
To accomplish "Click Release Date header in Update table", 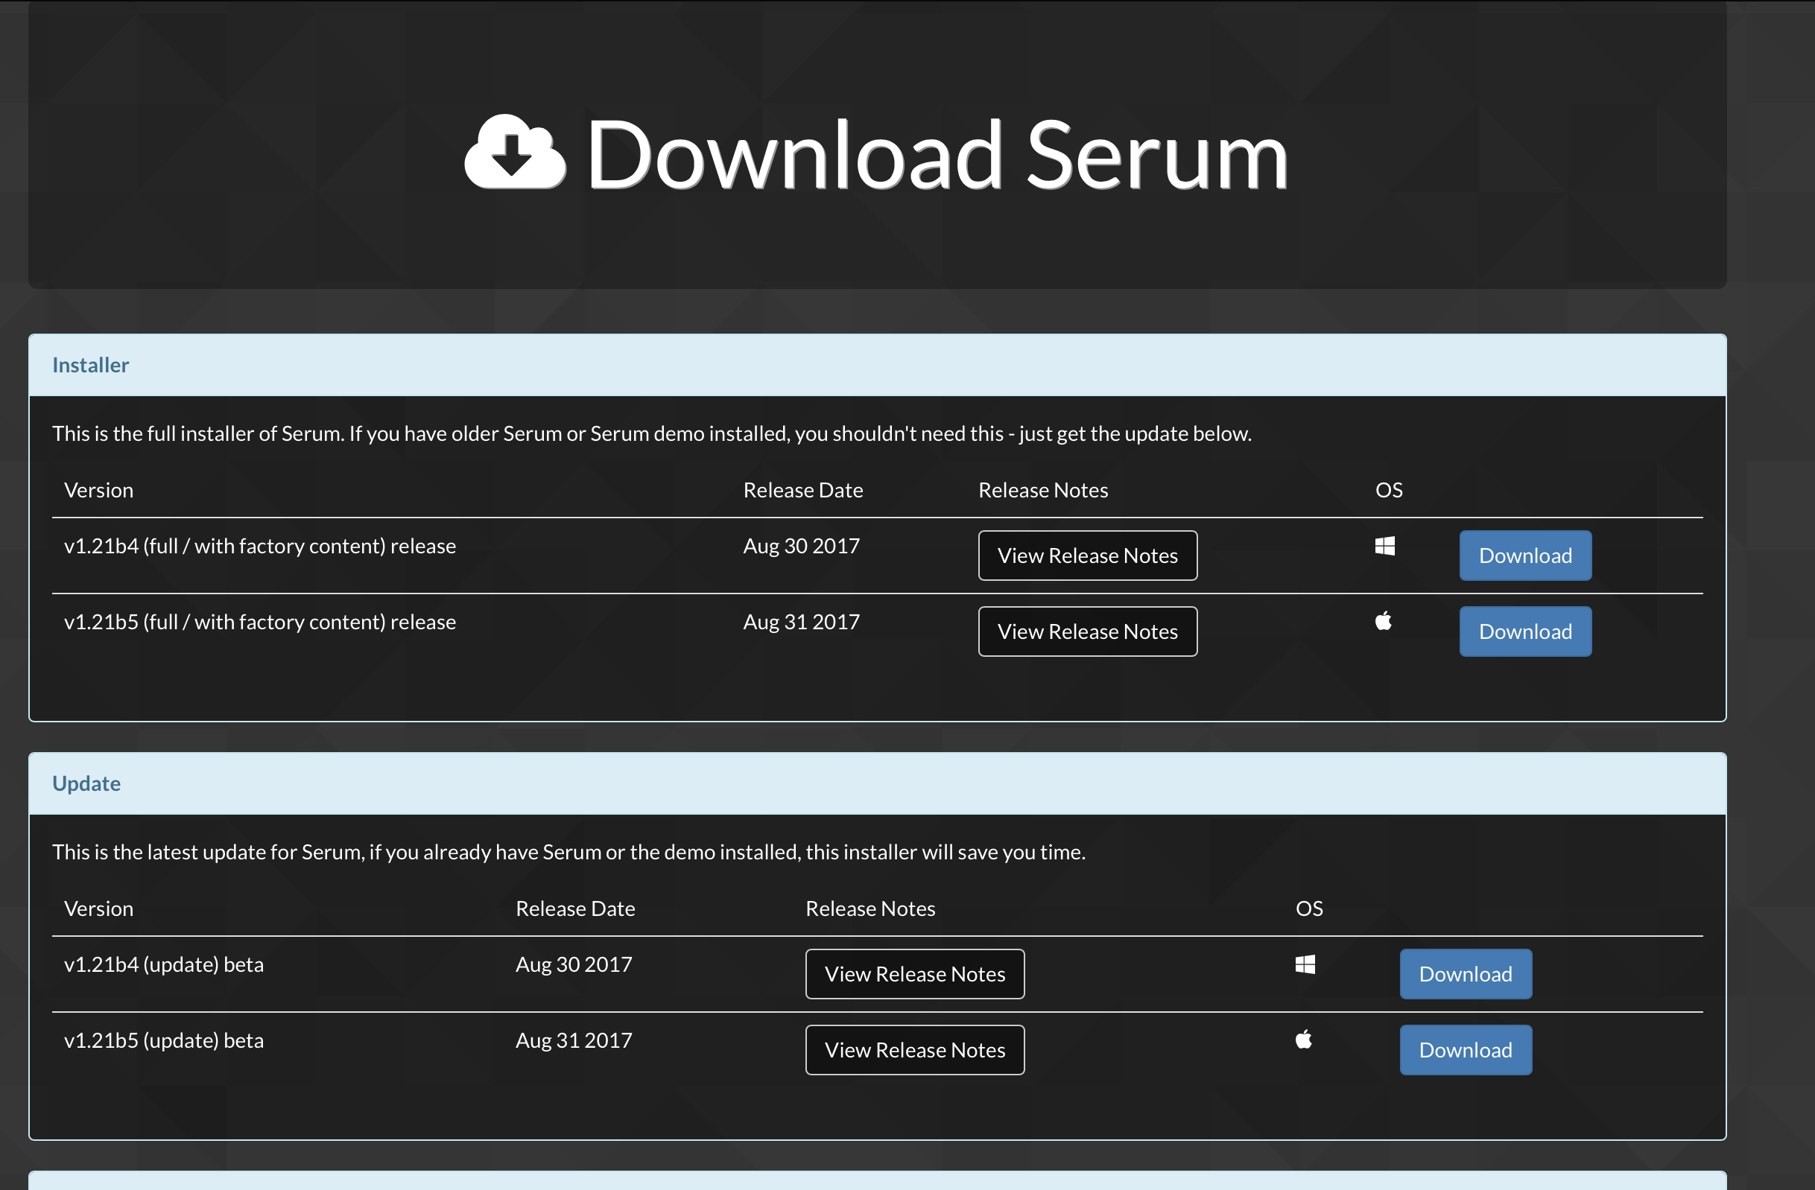I will click(575, 909).
